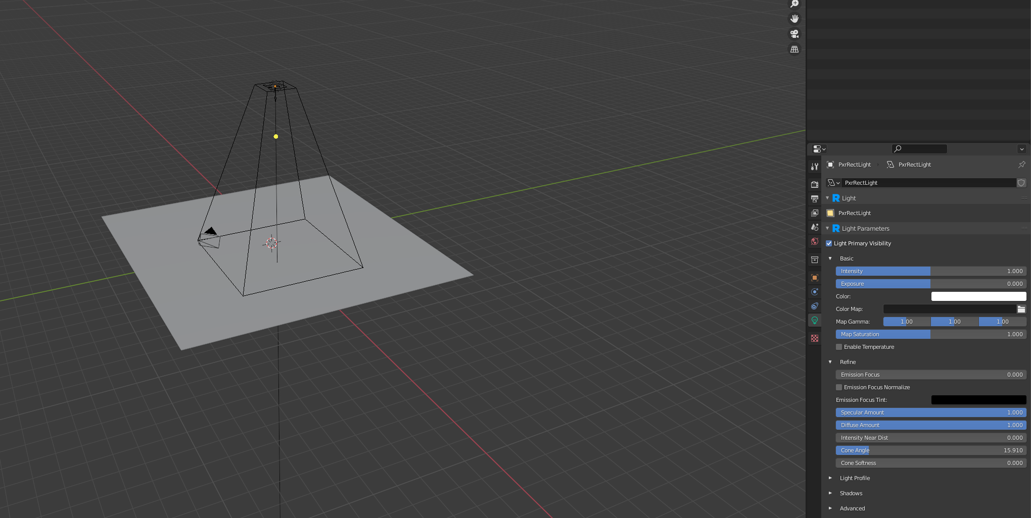The height and width of the screenshot is (518, 1031).
Task: Expand the Light Profile section
Action: point(830,478)
